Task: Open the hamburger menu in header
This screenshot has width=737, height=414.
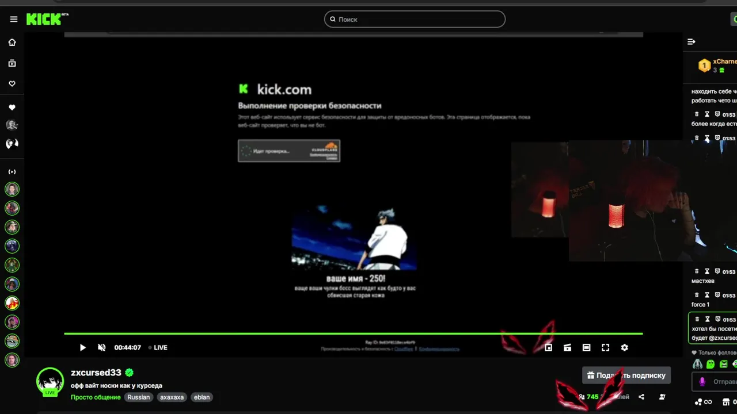Action: pyautogui.click(x=14, y=19)
